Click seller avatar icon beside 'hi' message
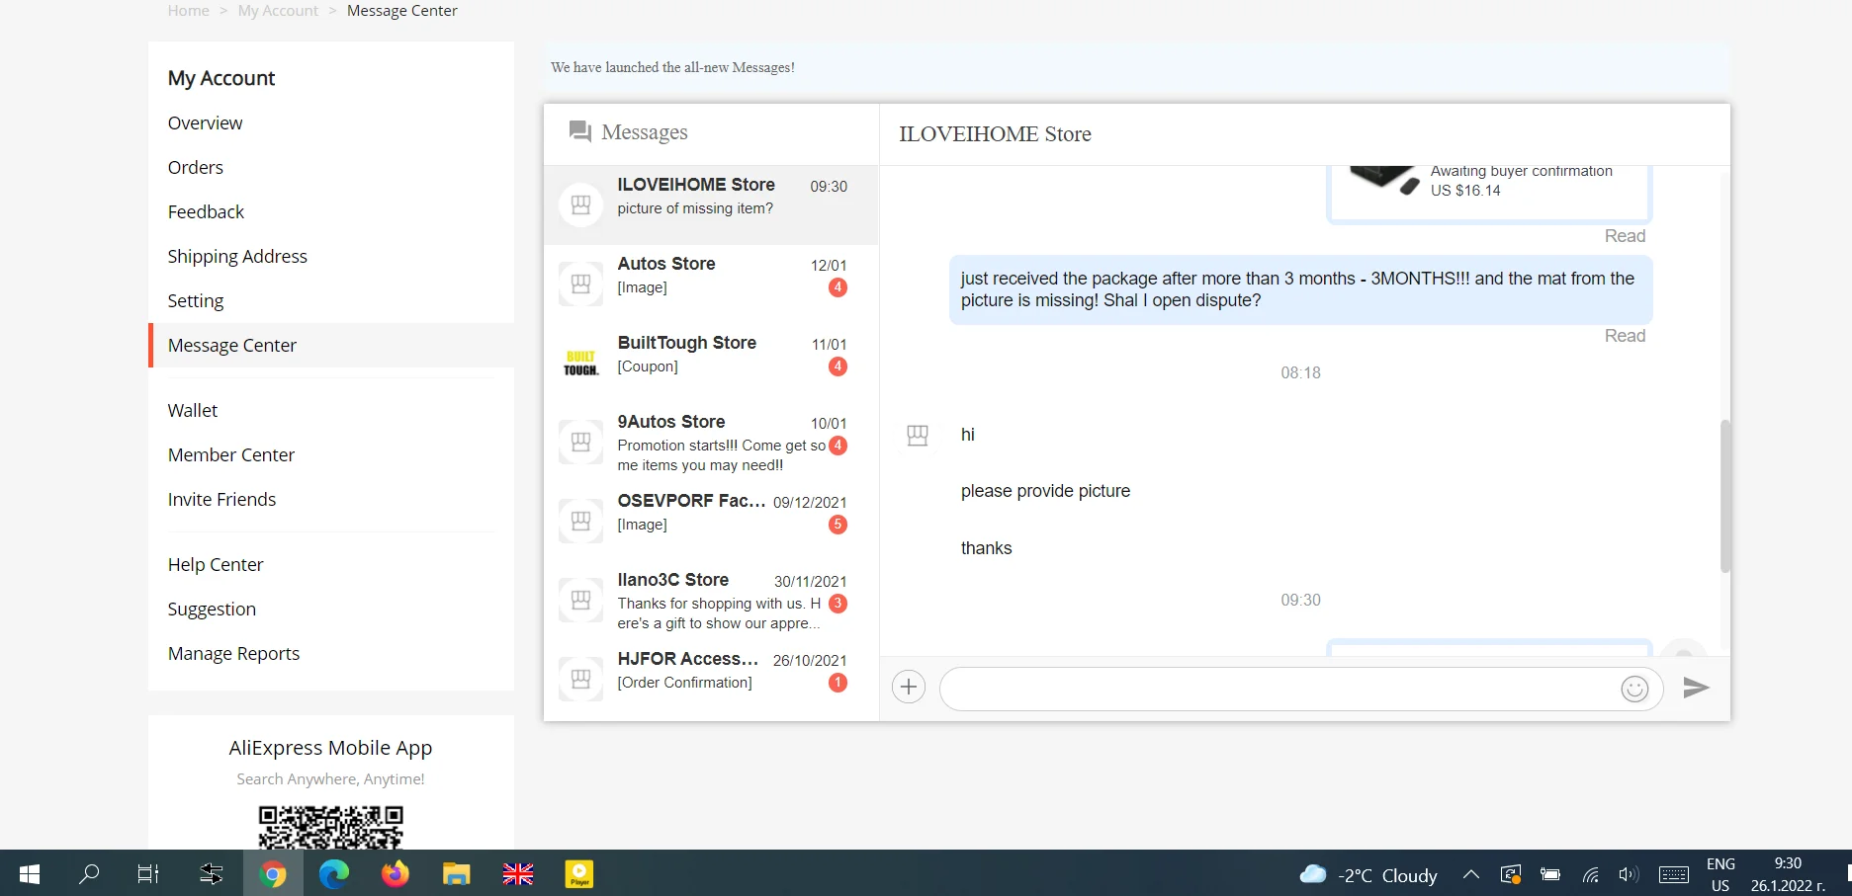Viewport: 1852px width, 896px height. click(918, 436)
